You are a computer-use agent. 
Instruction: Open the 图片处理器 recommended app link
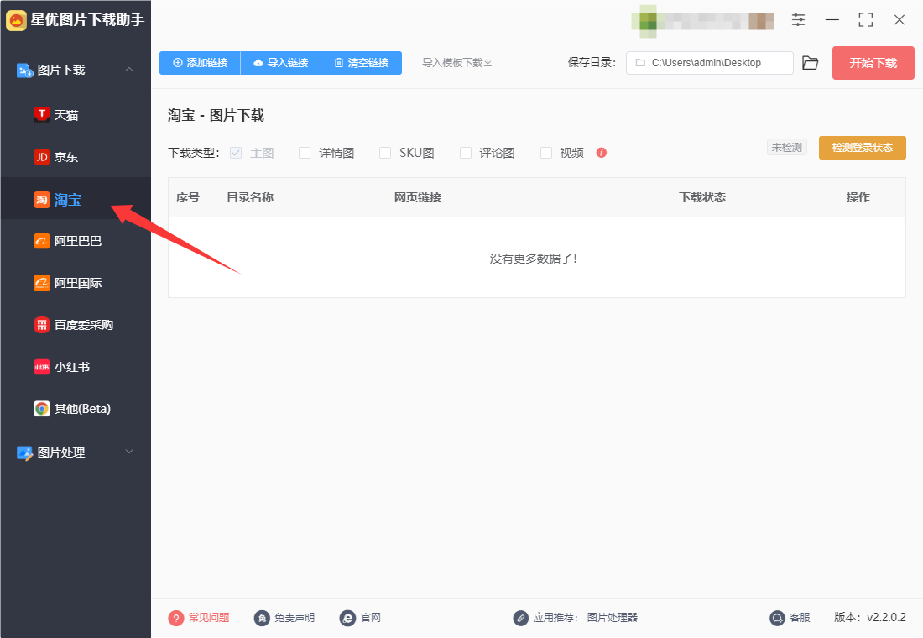point(613,618)
